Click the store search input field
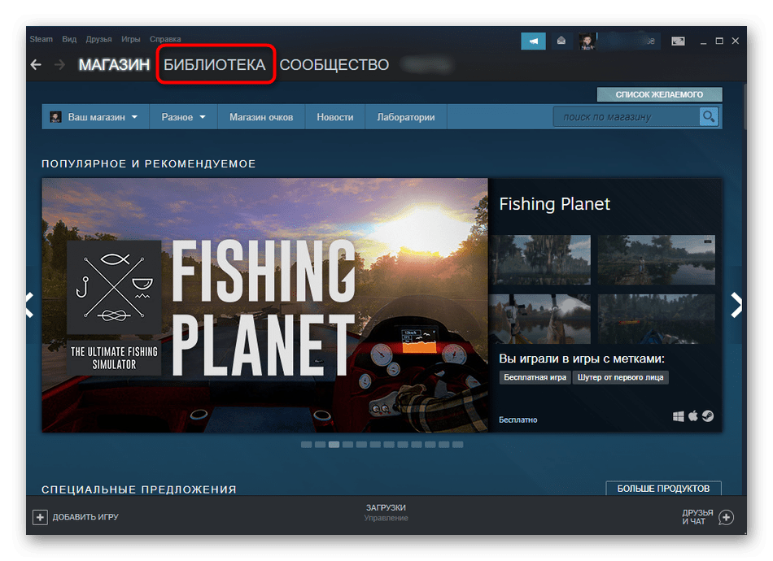 [x=625, y=117]
